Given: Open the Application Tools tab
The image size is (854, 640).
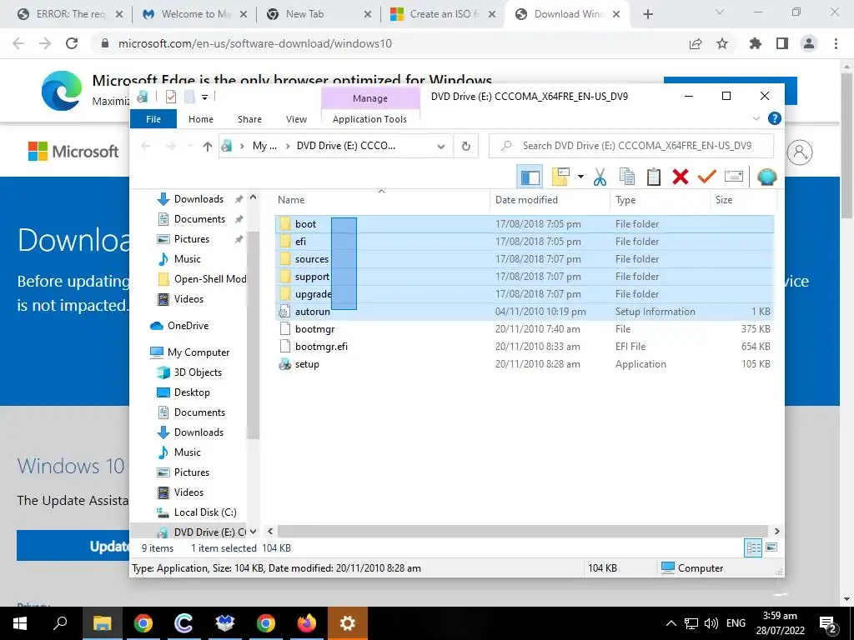Looking at the screenshot, I should 369,119.
